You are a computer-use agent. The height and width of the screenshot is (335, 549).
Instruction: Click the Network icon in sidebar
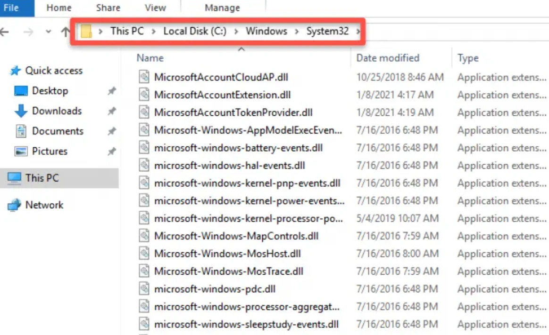[14, 205]
